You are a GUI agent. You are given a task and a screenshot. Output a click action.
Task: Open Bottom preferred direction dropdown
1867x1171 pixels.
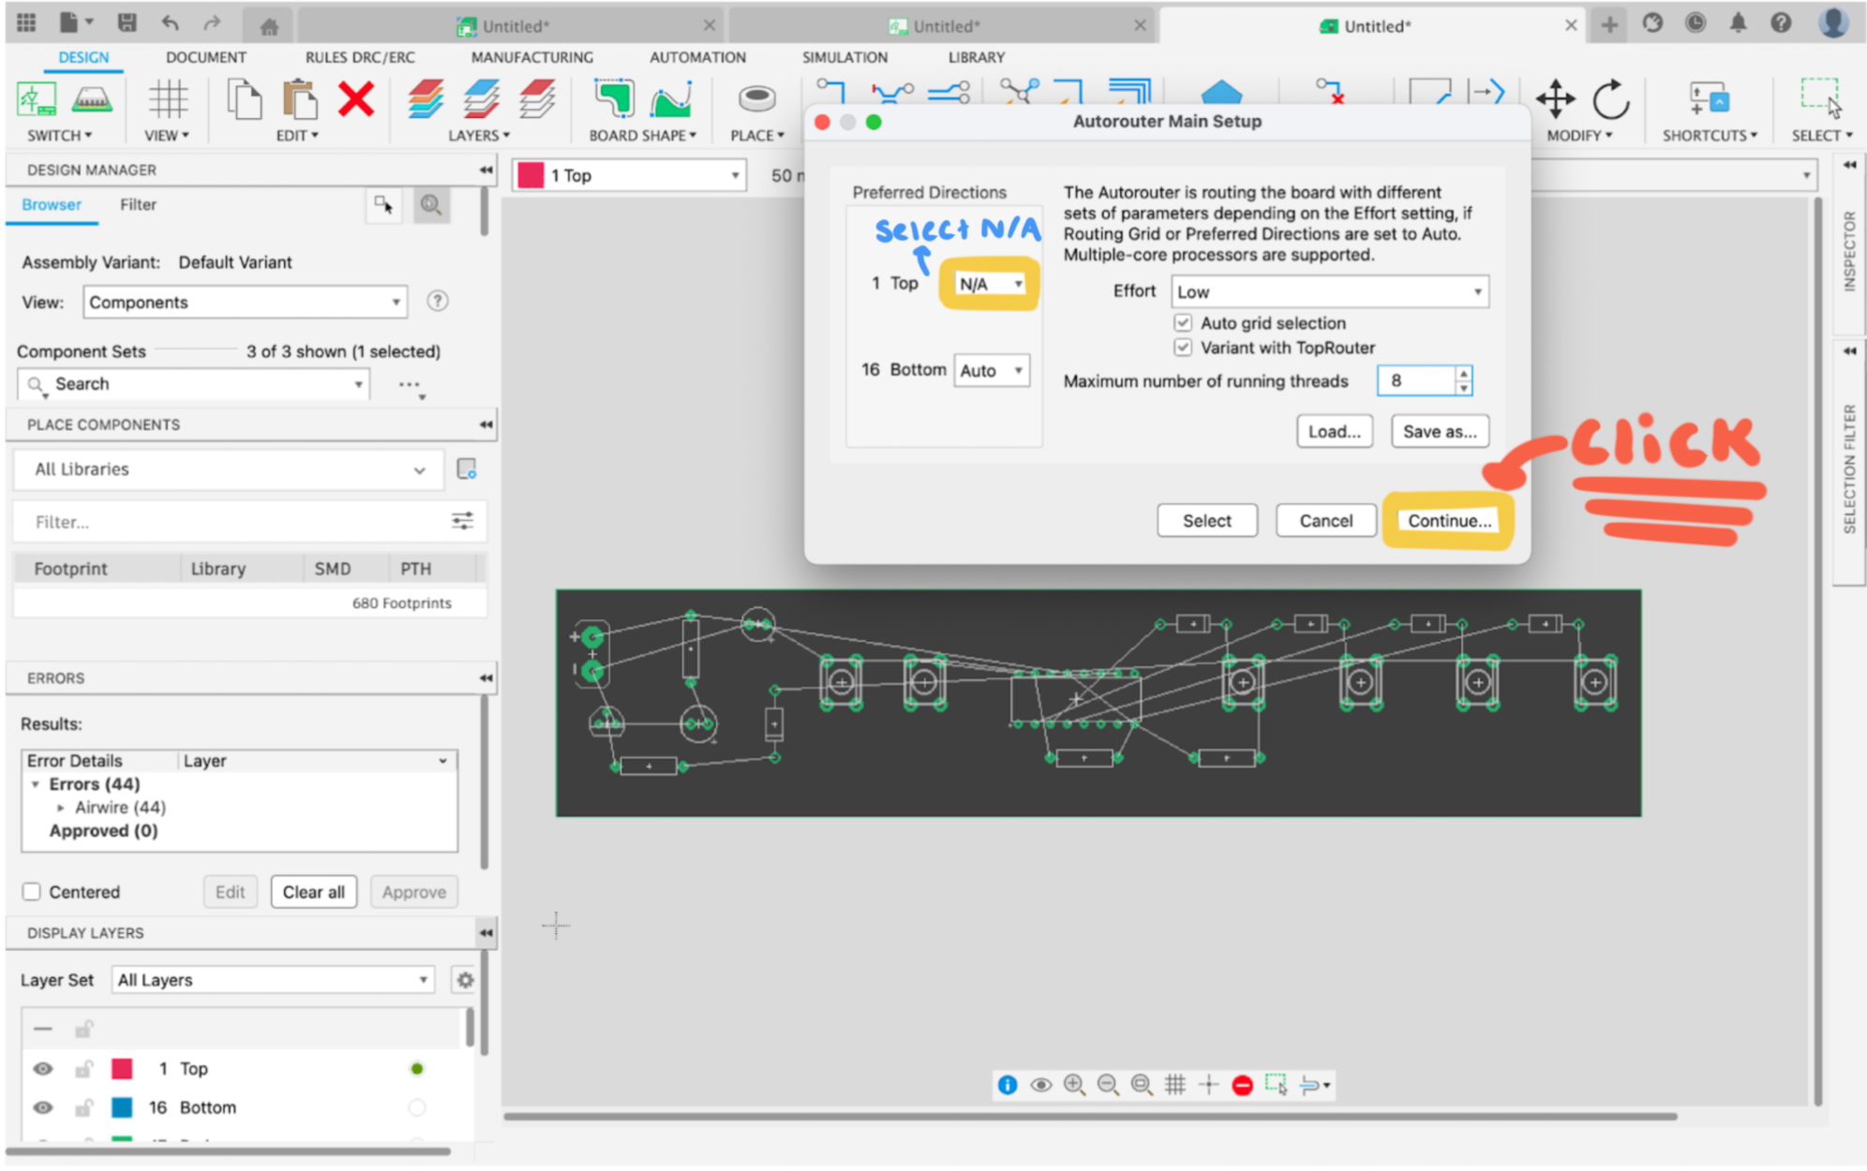click(992, 370)
